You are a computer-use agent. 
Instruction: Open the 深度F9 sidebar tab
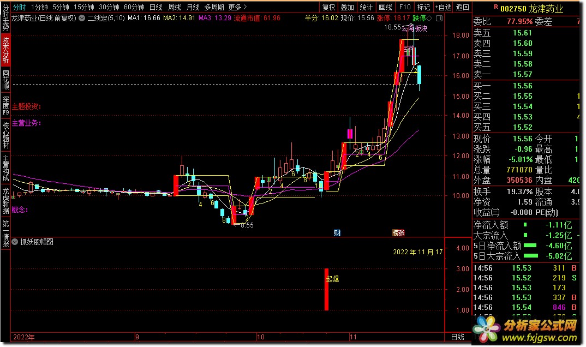5,105
